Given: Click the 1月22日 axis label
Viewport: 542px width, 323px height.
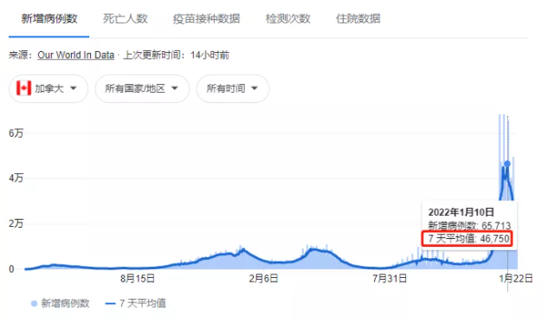Looking at the screenshot, I should pos(516,278).
